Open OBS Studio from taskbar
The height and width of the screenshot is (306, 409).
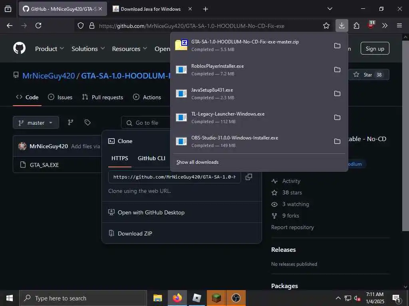[x=236, y=298]
